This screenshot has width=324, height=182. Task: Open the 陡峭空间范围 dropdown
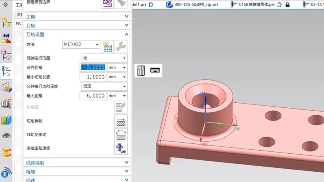pyautogui.click(x=104, y=58)
